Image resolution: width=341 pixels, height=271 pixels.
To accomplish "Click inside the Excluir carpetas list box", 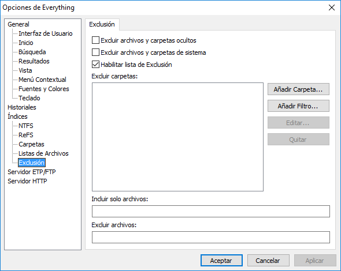I will pos(177,137).
